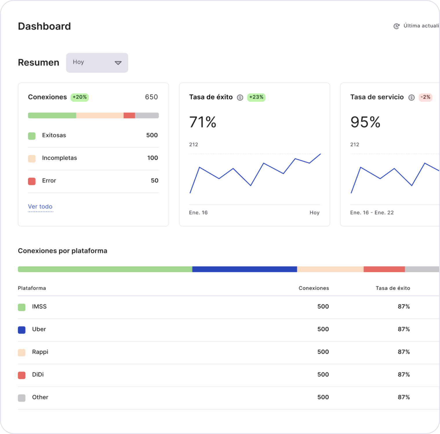Click the gray Other platform swatch
The width and height of the screenshot is (440, 434).
click(22, 398)
